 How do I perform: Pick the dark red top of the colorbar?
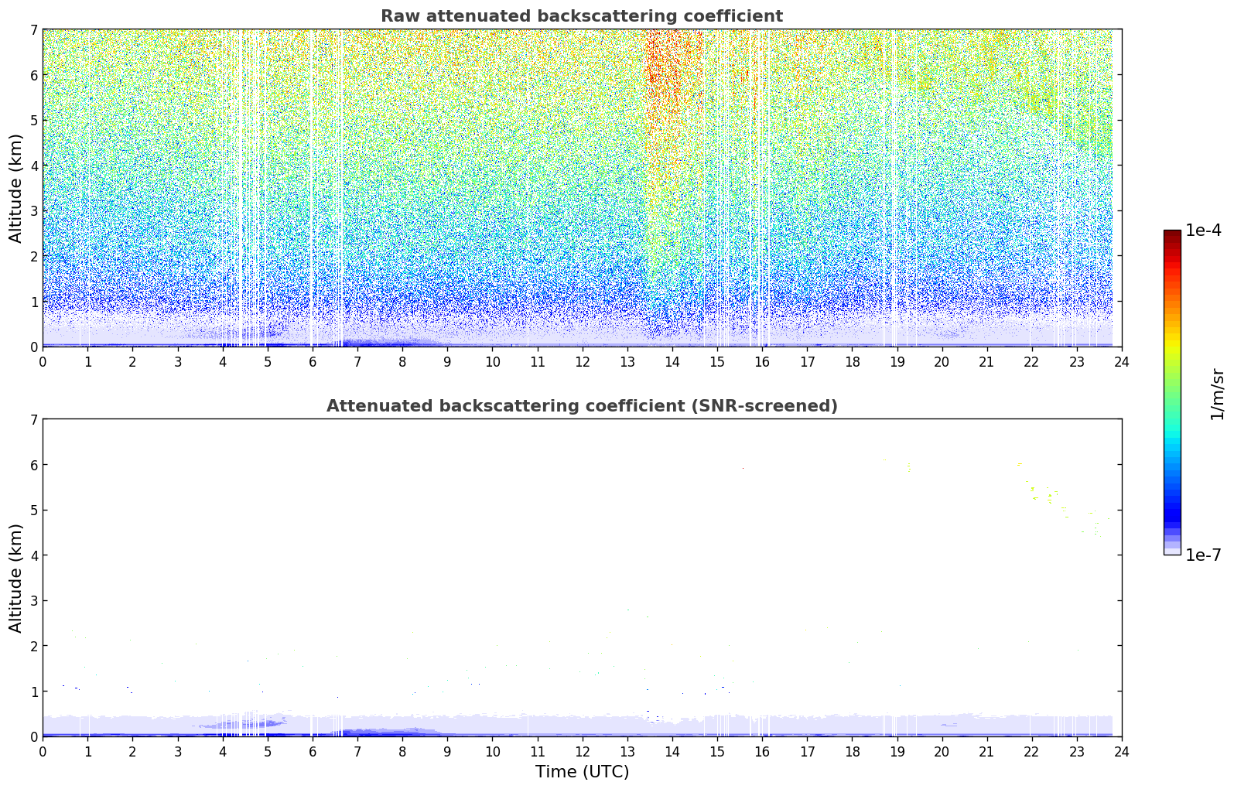click(x=1172, y=234)
